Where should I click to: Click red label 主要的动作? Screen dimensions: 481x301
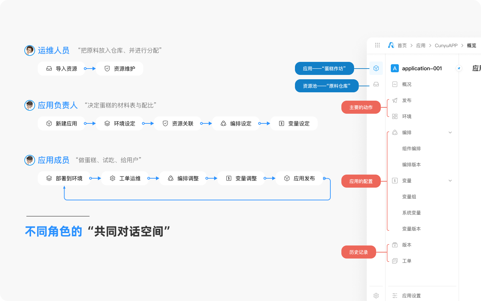pos(361,107)
